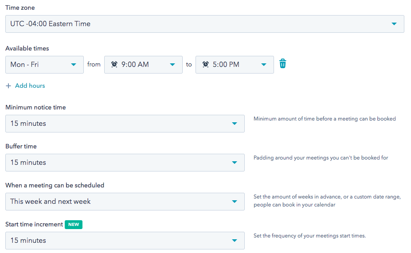Click the caret arrow of Mon - Fri selector
Viewport: 411px width, 253px height.
[x=74, y=65]
